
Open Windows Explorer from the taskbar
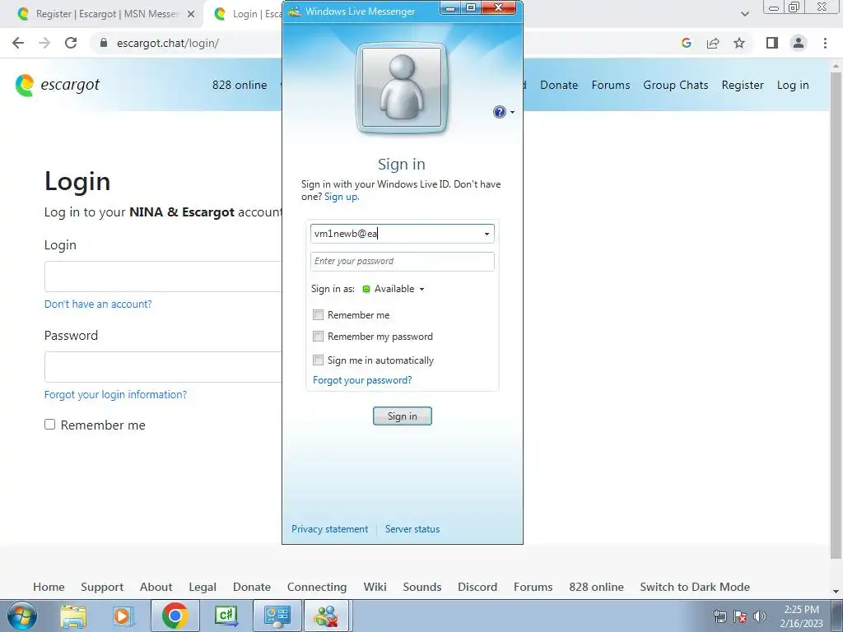pyautogui.click(x=73, y=616)
